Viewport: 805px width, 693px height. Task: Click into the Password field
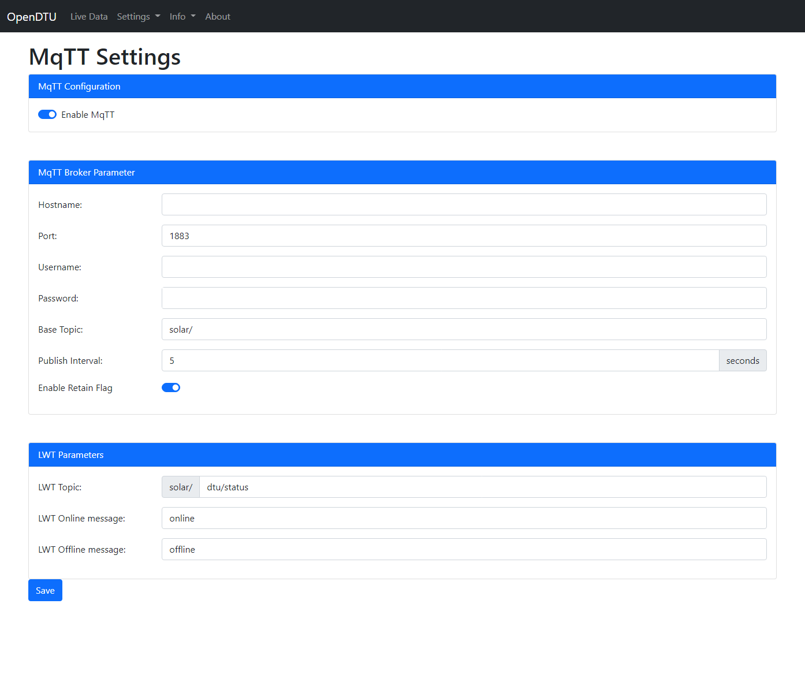464,298
